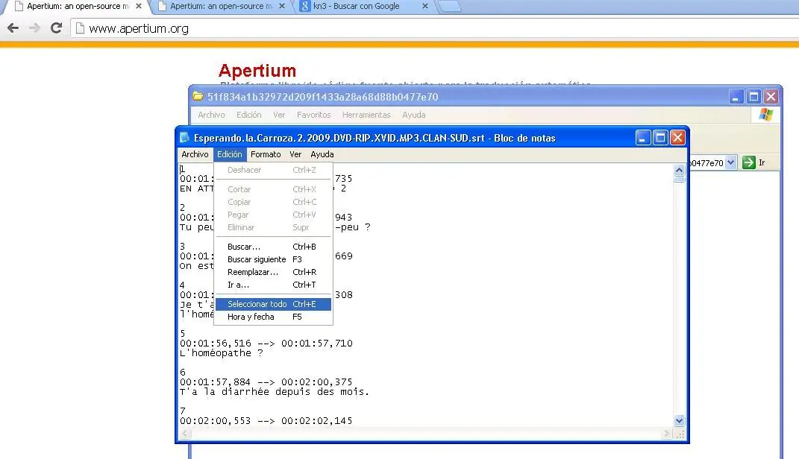Click the green Ir button
Image resolution: width=799 pixels, height=459 pixels.
pos(748,162)
